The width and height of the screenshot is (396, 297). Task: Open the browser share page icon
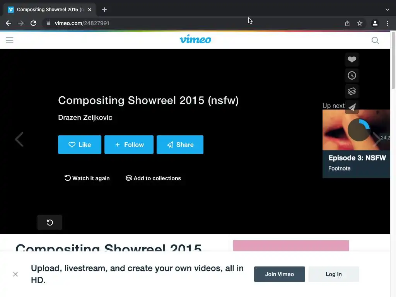tap(347, 23)
